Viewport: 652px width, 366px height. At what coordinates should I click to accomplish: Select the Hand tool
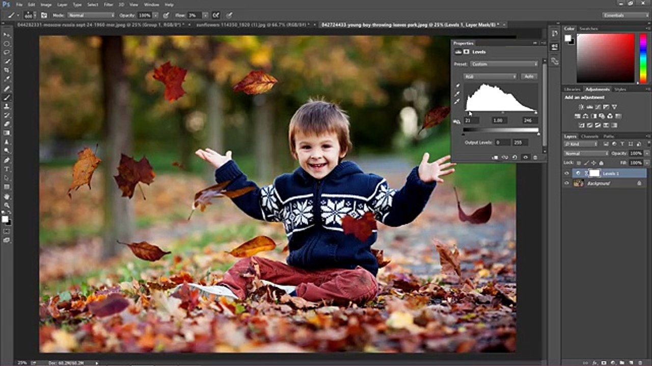(7, 196)
